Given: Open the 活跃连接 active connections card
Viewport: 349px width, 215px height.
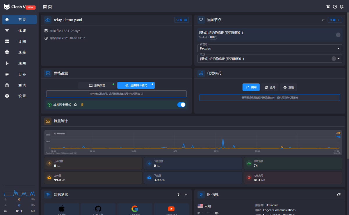Looking at the screenshot, I should pos(293,164).
